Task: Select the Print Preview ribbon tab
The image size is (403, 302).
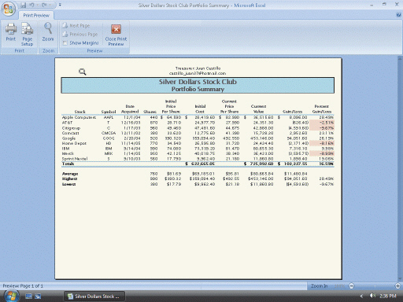Action: 36,16
